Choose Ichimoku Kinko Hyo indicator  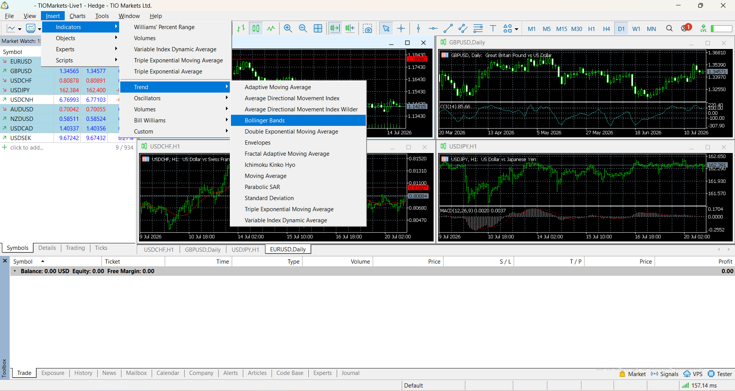pyautogui.click(x=298, y=165)
